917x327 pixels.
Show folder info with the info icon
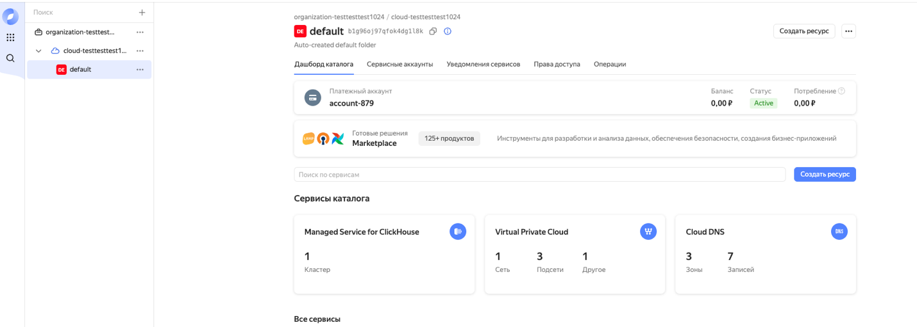tap(448, 31)
